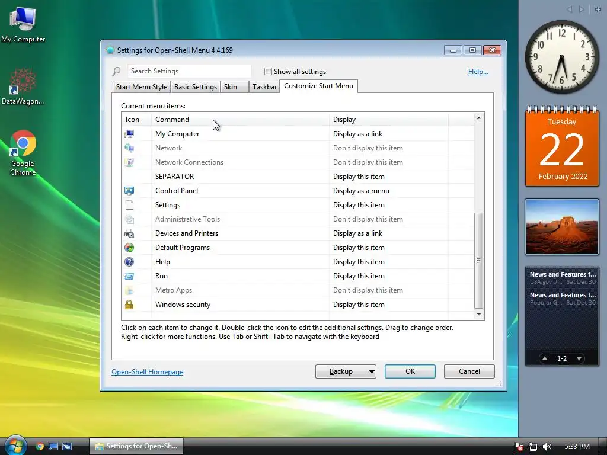Click the Run row icon
Viewport: 607px width, 455px height.
129,276
